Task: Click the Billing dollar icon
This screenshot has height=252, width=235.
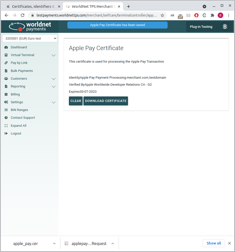Action: coord(6,94)
